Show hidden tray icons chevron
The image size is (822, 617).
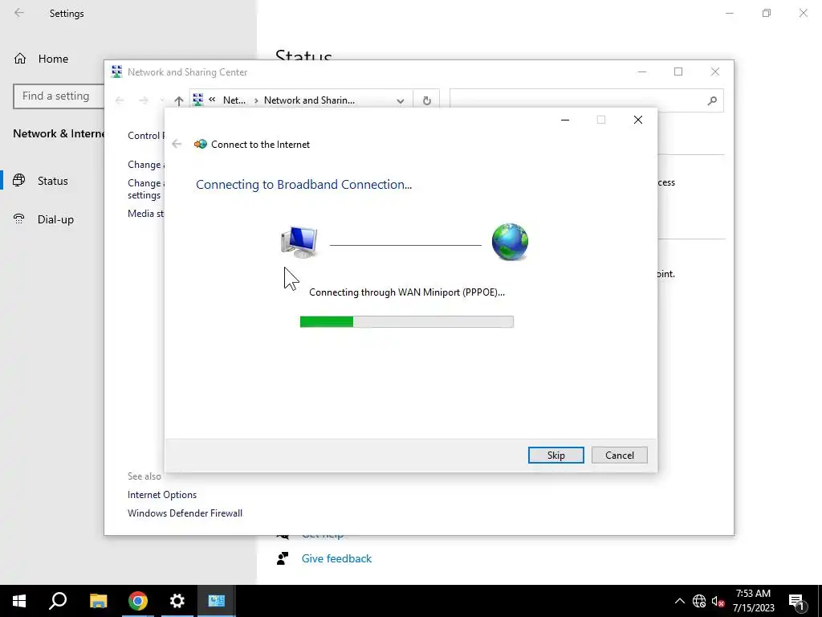(679, 601)
